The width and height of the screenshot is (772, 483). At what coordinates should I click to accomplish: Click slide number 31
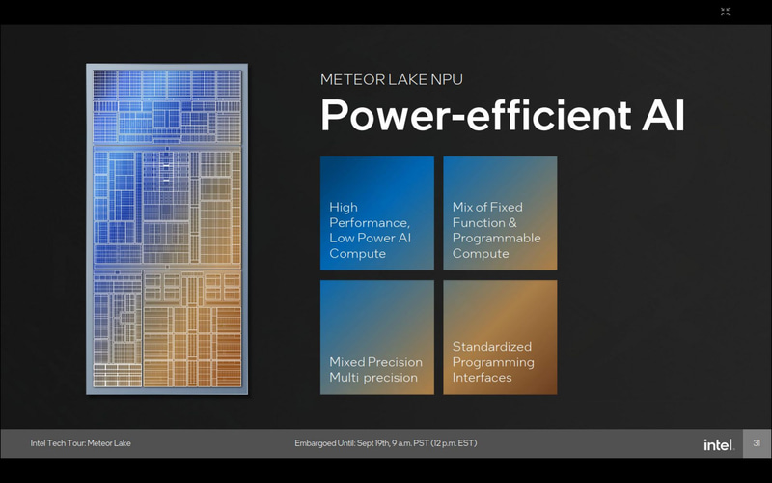(x=757, y=443)
